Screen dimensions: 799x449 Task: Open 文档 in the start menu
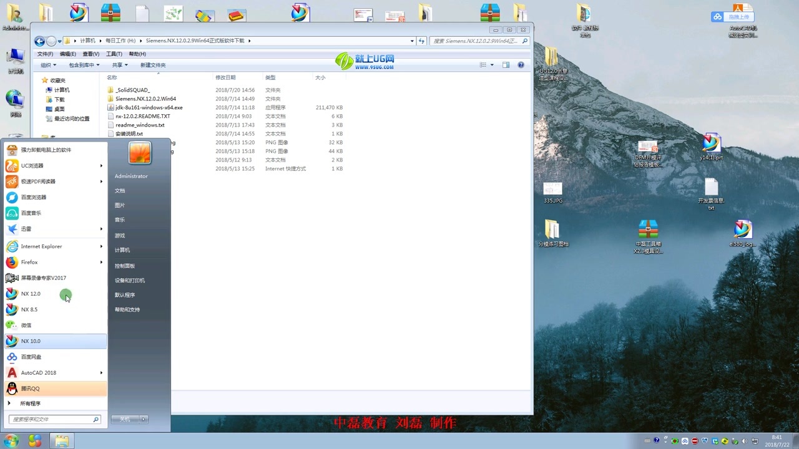(x=120, y=191)
